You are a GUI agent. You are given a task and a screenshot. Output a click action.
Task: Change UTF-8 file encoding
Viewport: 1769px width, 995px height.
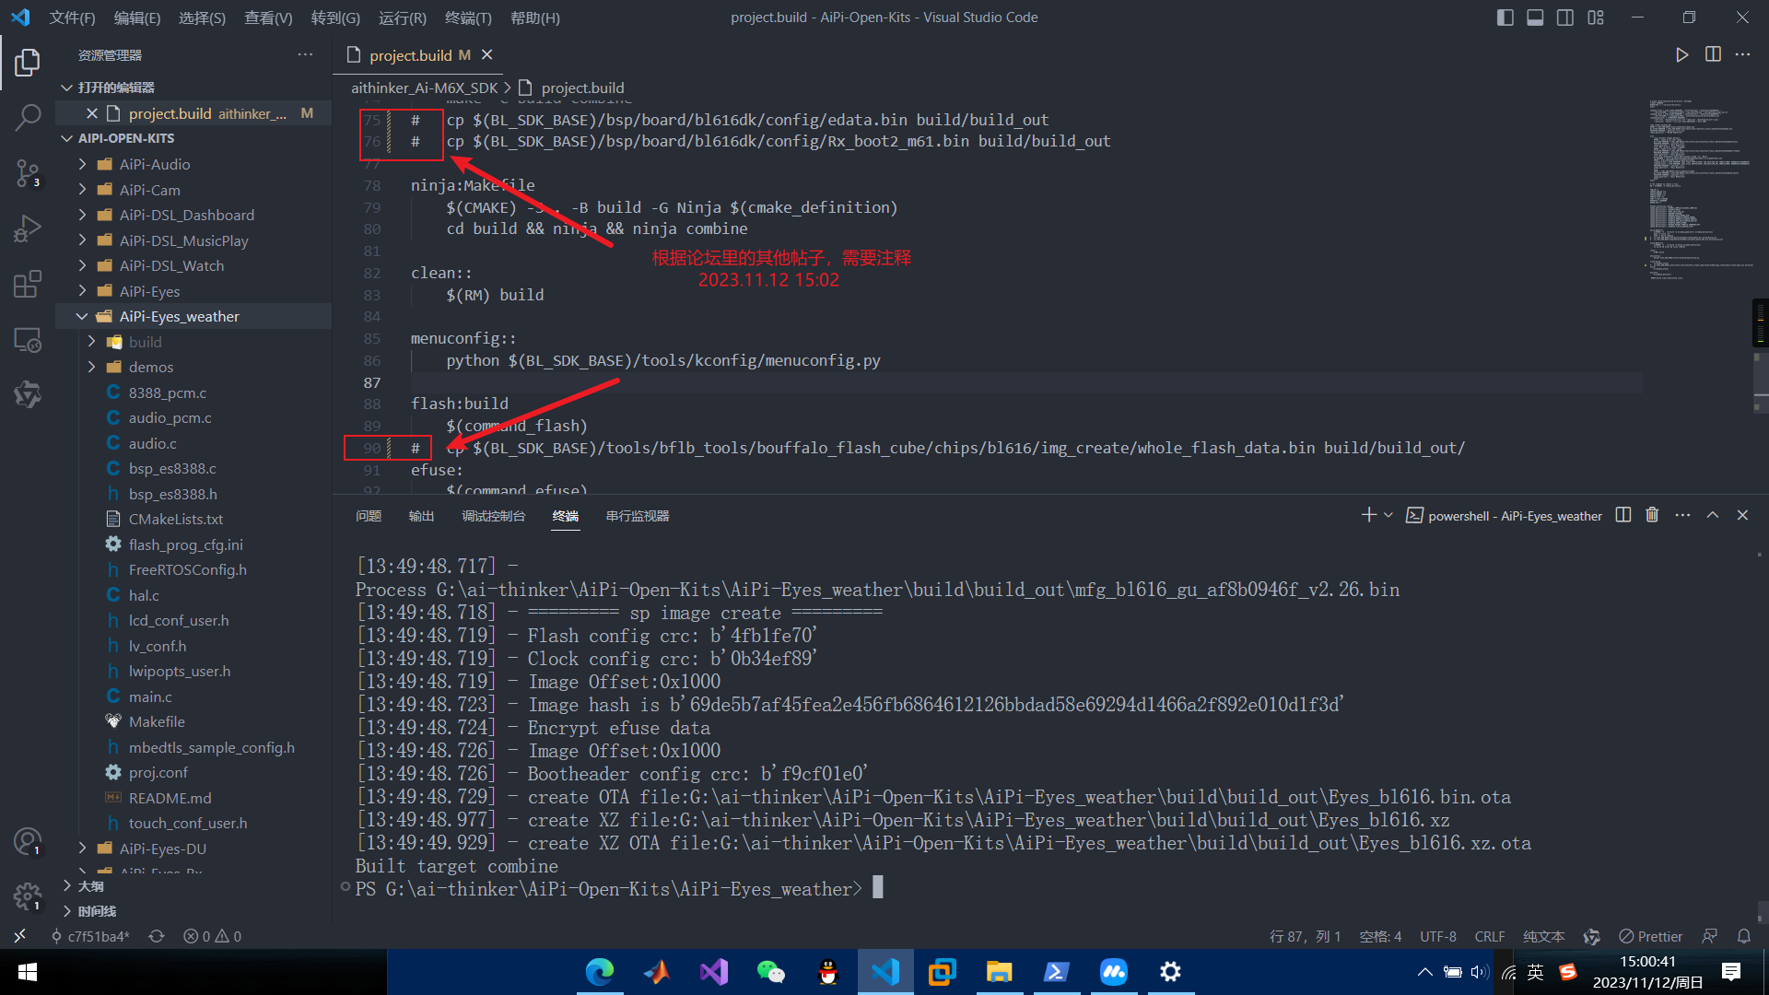(1438, 936)
